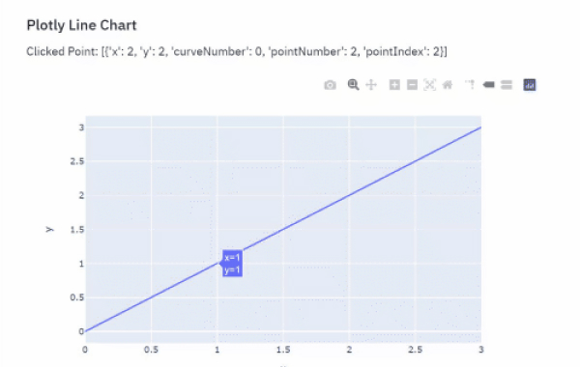This screenshot has width=580, height=367.
Task: Download plot as PNG with camera icon
Action: (x=330, y=85)
